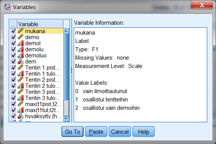Click the ... column header
216x144 pixels.
click(x=13, y=24)
